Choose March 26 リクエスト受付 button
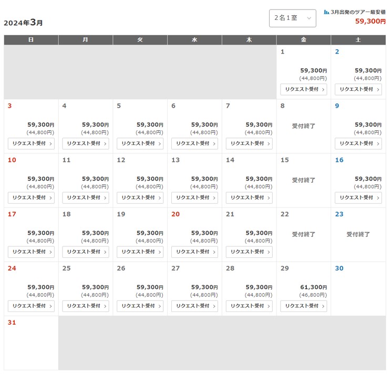The height and width of the screenshot is (374, 392). click(140, 306)
